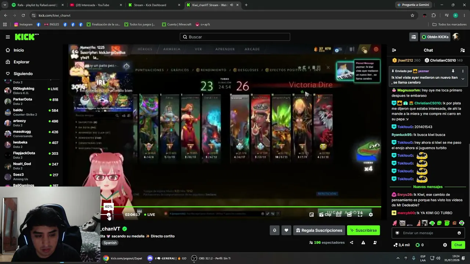This screenshot has width=470, height=264.
Task: Toggle closed captions on the player
Action: point(339,214)
